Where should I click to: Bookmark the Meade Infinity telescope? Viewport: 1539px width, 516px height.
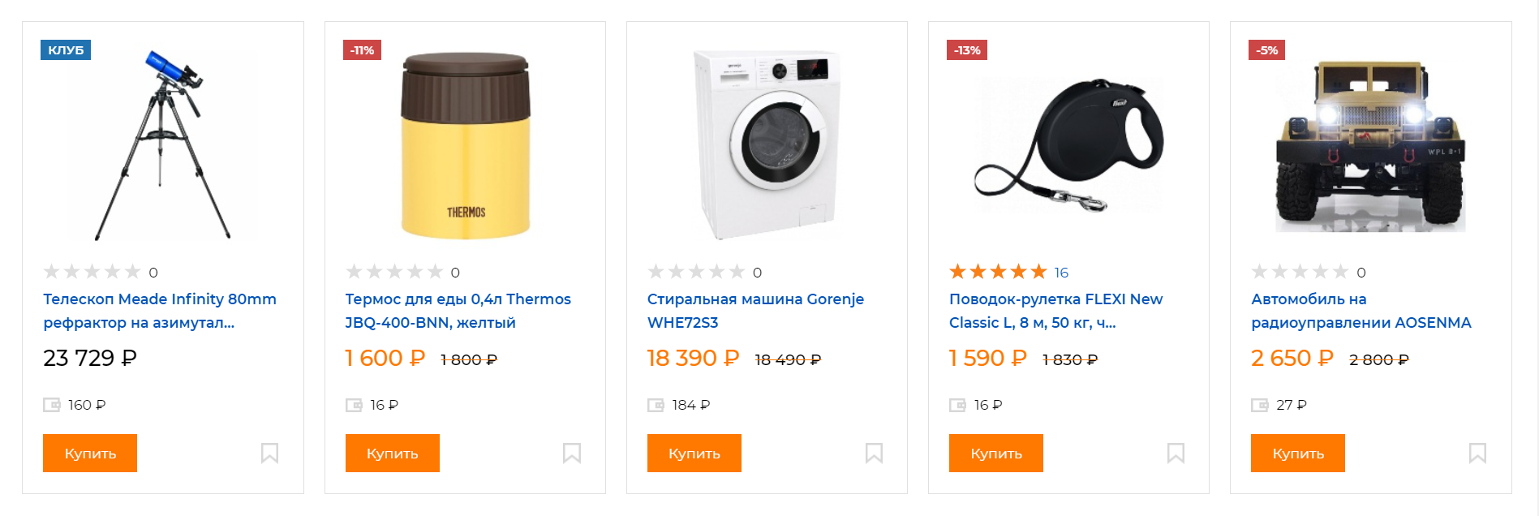pyautogui.click(x=269, y=453)
